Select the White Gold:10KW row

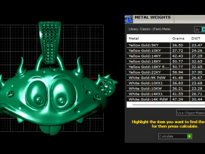click(166, 89)
